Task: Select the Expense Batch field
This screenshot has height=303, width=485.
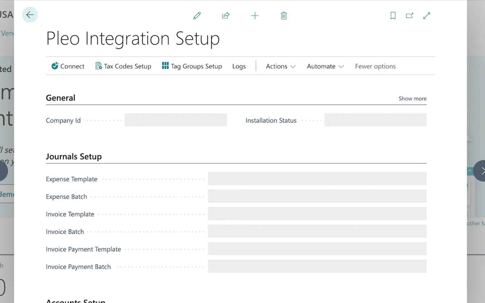Action: click(x=317, y=196)
